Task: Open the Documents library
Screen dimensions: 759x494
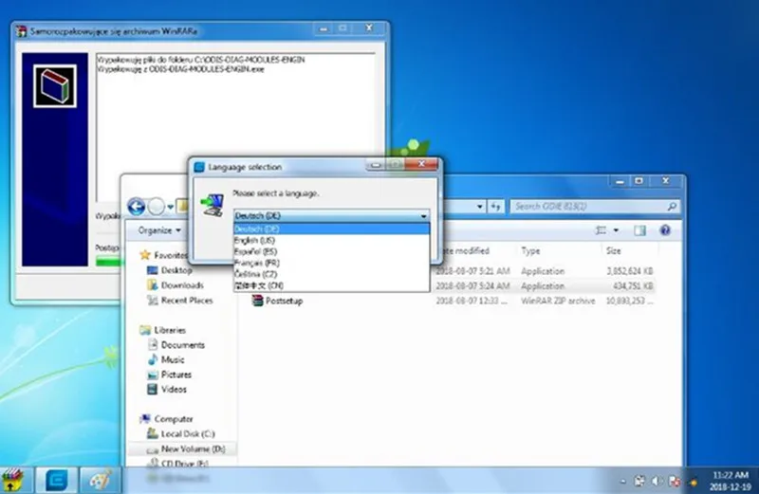Action: 176,345
